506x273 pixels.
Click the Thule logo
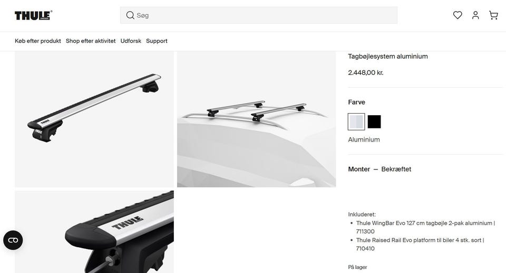click(x=33, y=15)
